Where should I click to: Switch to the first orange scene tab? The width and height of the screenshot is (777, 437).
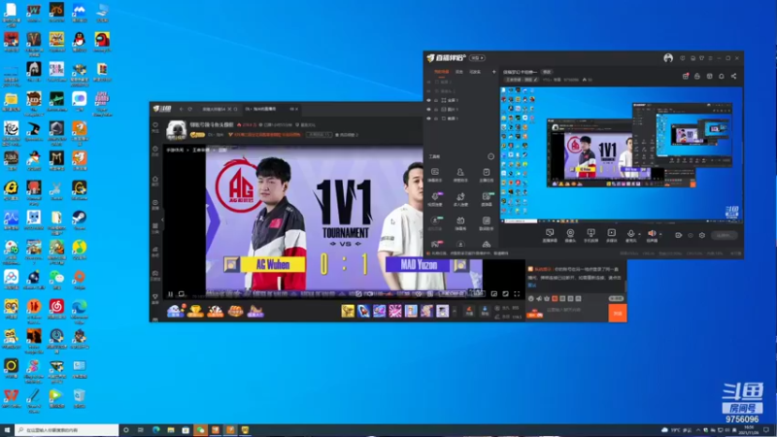click(441, 72)
